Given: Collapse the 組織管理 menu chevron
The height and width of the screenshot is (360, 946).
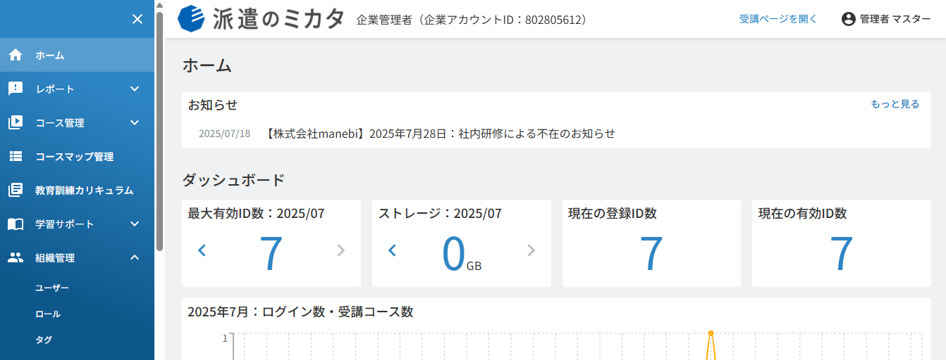Looking at the screenshot, I should click(135, 257).
